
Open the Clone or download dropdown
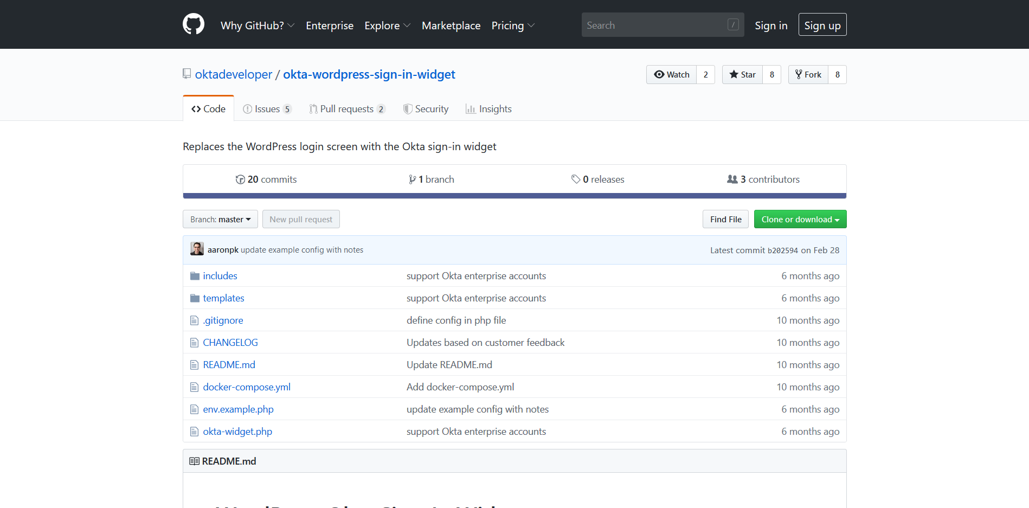coord(800,219)
